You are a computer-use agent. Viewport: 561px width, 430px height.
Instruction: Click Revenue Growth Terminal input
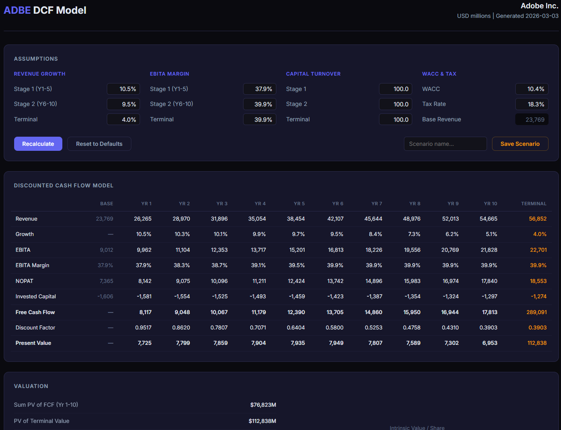(x=123, y=120)
